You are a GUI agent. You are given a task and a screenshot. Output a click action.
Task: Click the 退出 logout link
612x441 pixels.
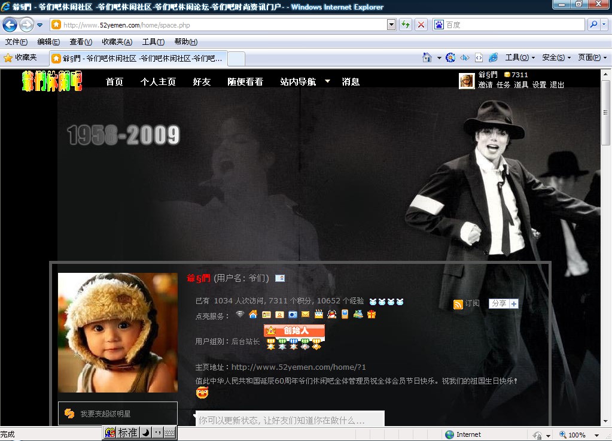click(x=557, y=85)
